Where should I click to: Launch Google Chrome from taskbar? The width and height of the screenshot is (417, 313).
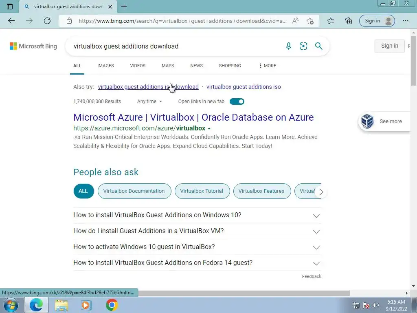pos(112,305)
